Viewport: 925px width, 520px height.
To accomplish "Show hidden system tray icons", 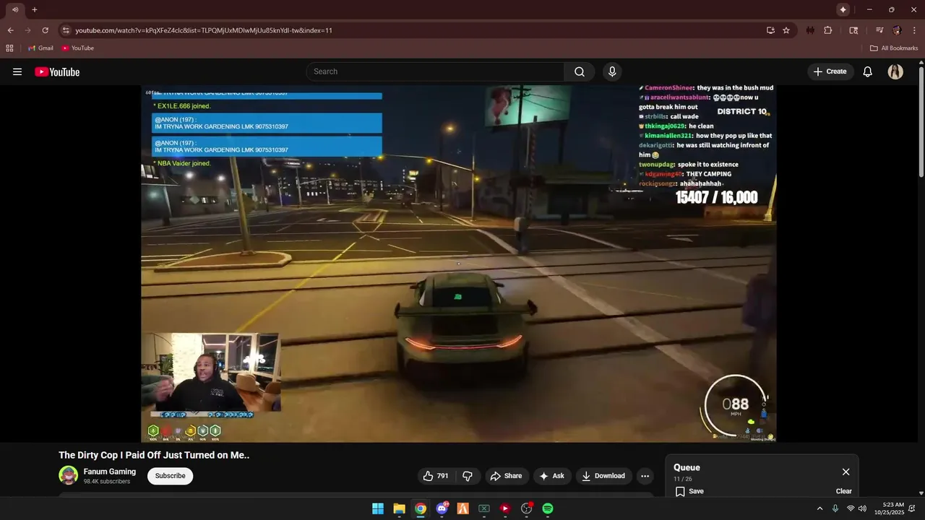I will [819, 508].
